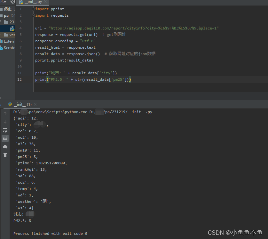
Task: Click line number 5 in gutter
Action: point(20,35)
